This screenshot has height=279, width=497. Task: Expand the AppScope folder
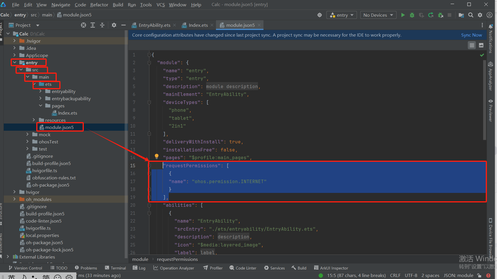pos(14,55)
